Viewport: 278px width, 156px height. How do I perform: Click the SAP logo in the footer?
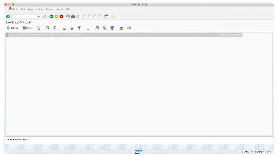point(138,152)
